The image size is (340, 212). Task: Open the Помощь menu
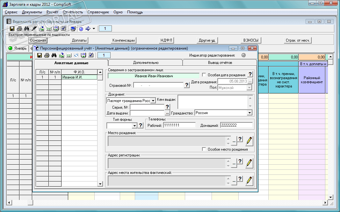135,12
